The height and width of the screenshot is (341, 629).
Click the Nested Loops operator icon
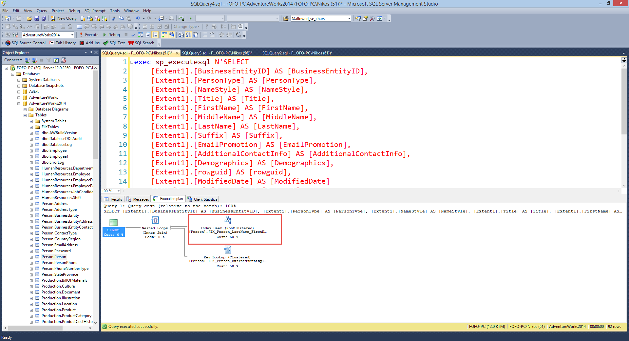point(155,220)
